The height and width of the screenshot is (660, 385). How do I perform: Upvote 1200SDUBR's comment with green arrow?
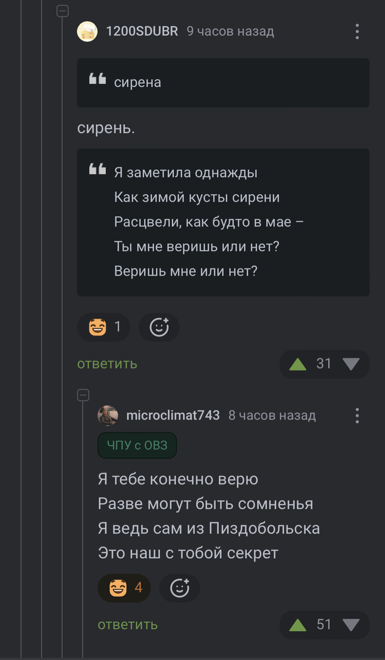click(x=298, y=364)
